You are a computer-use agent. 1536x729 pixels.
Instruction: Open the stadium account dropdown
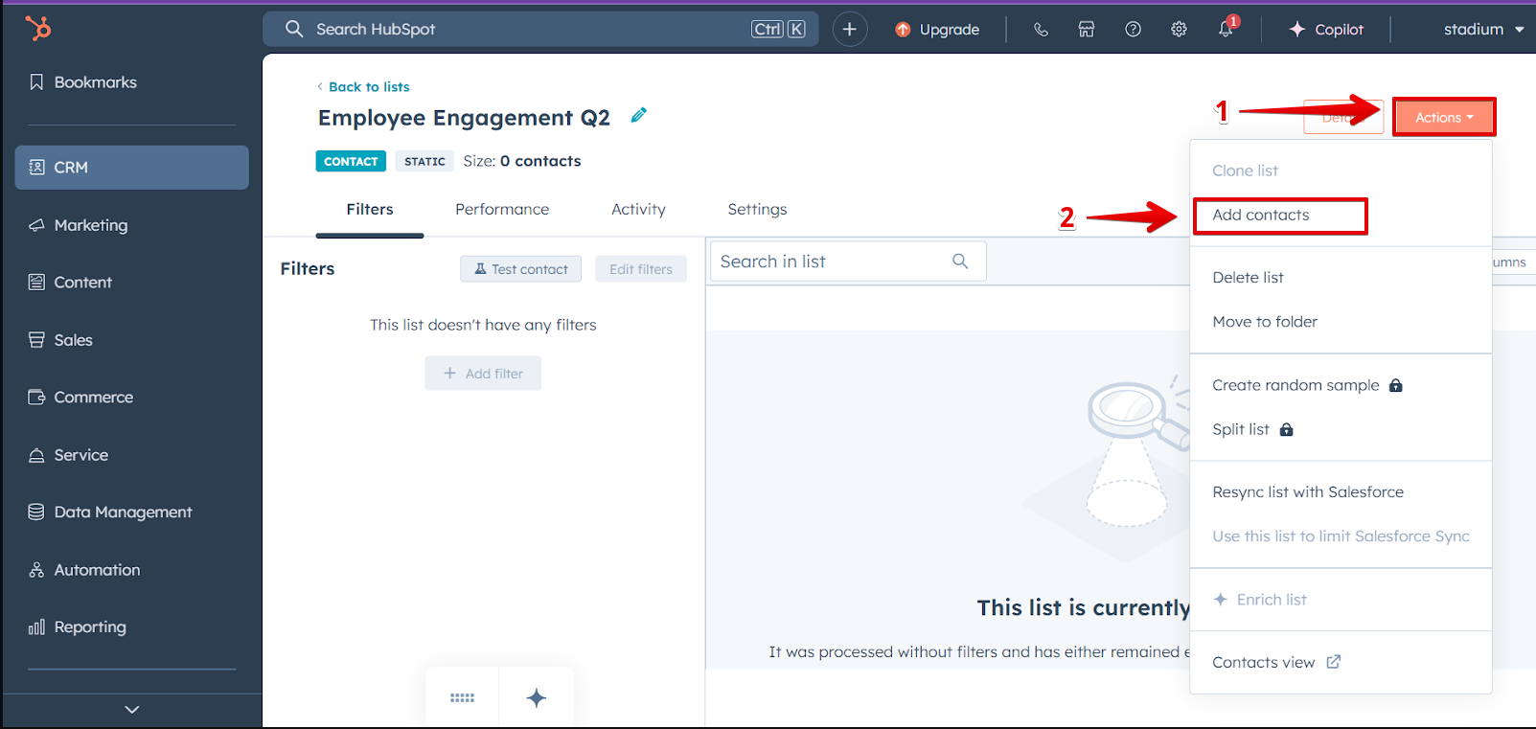(x=1483, y=30)
